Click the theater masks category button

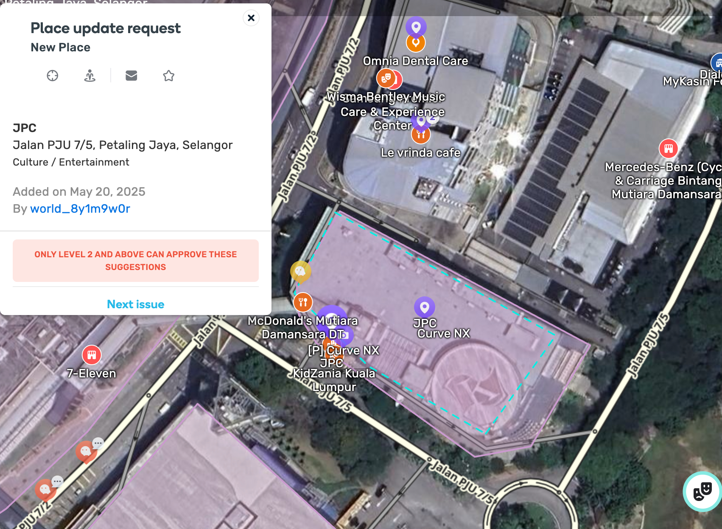(x=702, y=492)
